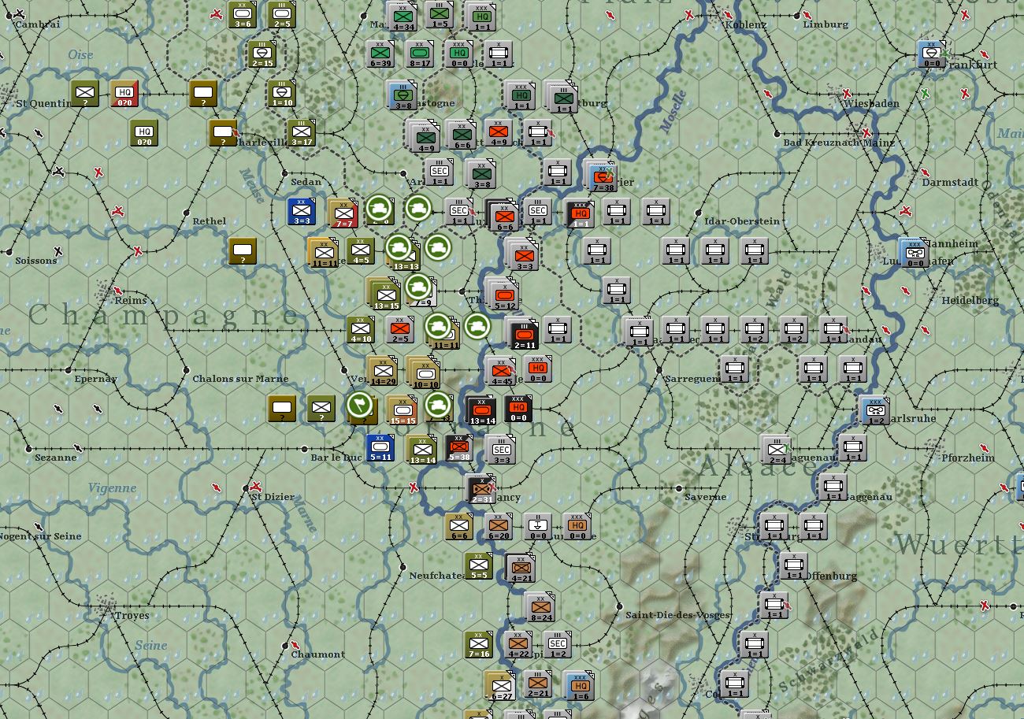The width and height of the screenshot is (1024, 719).
Task: Click the Heidelberg city label
Action: [x=970, y=300]
